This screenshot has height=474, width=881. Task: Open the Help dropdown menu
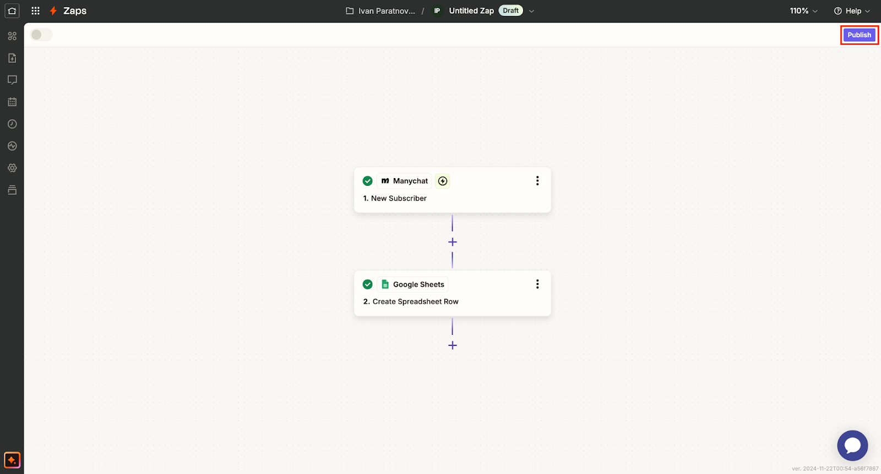[852, 11]
